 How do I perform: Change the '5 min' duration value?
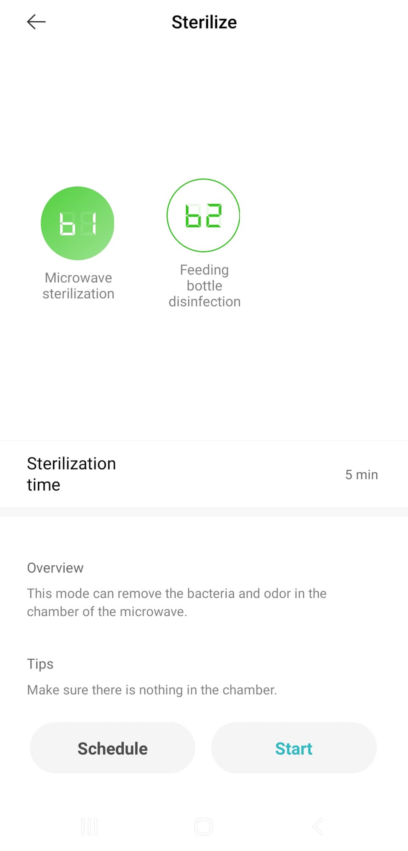coord(361,474)
